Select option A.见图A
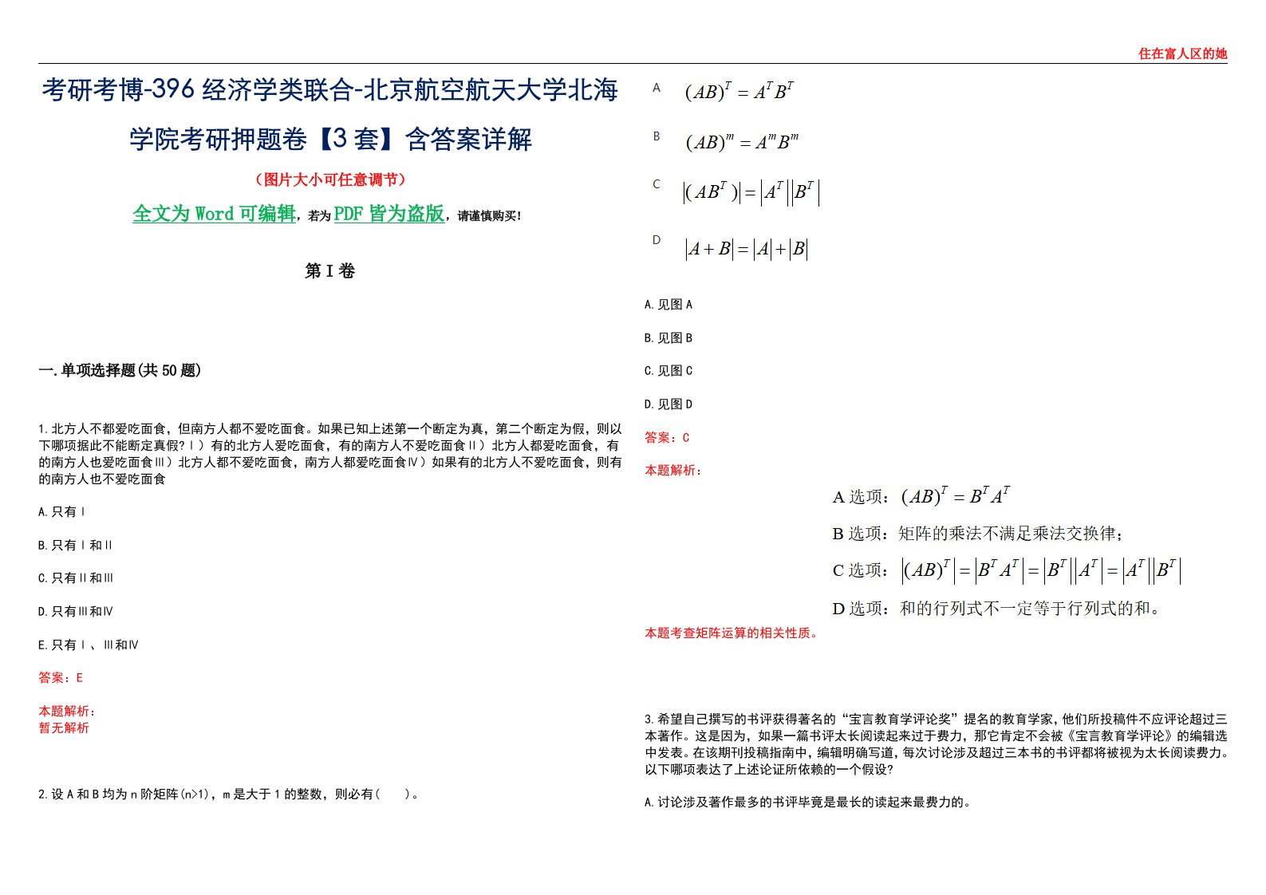Screen dimensions: 1266x895 [x=668, y=305]
